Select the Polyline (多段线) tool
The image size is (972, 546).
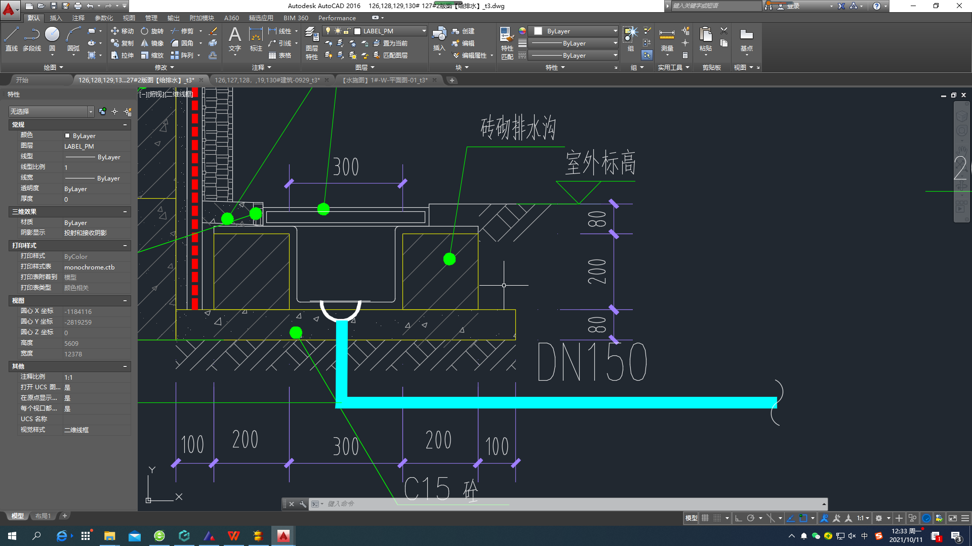pos(32,39)
